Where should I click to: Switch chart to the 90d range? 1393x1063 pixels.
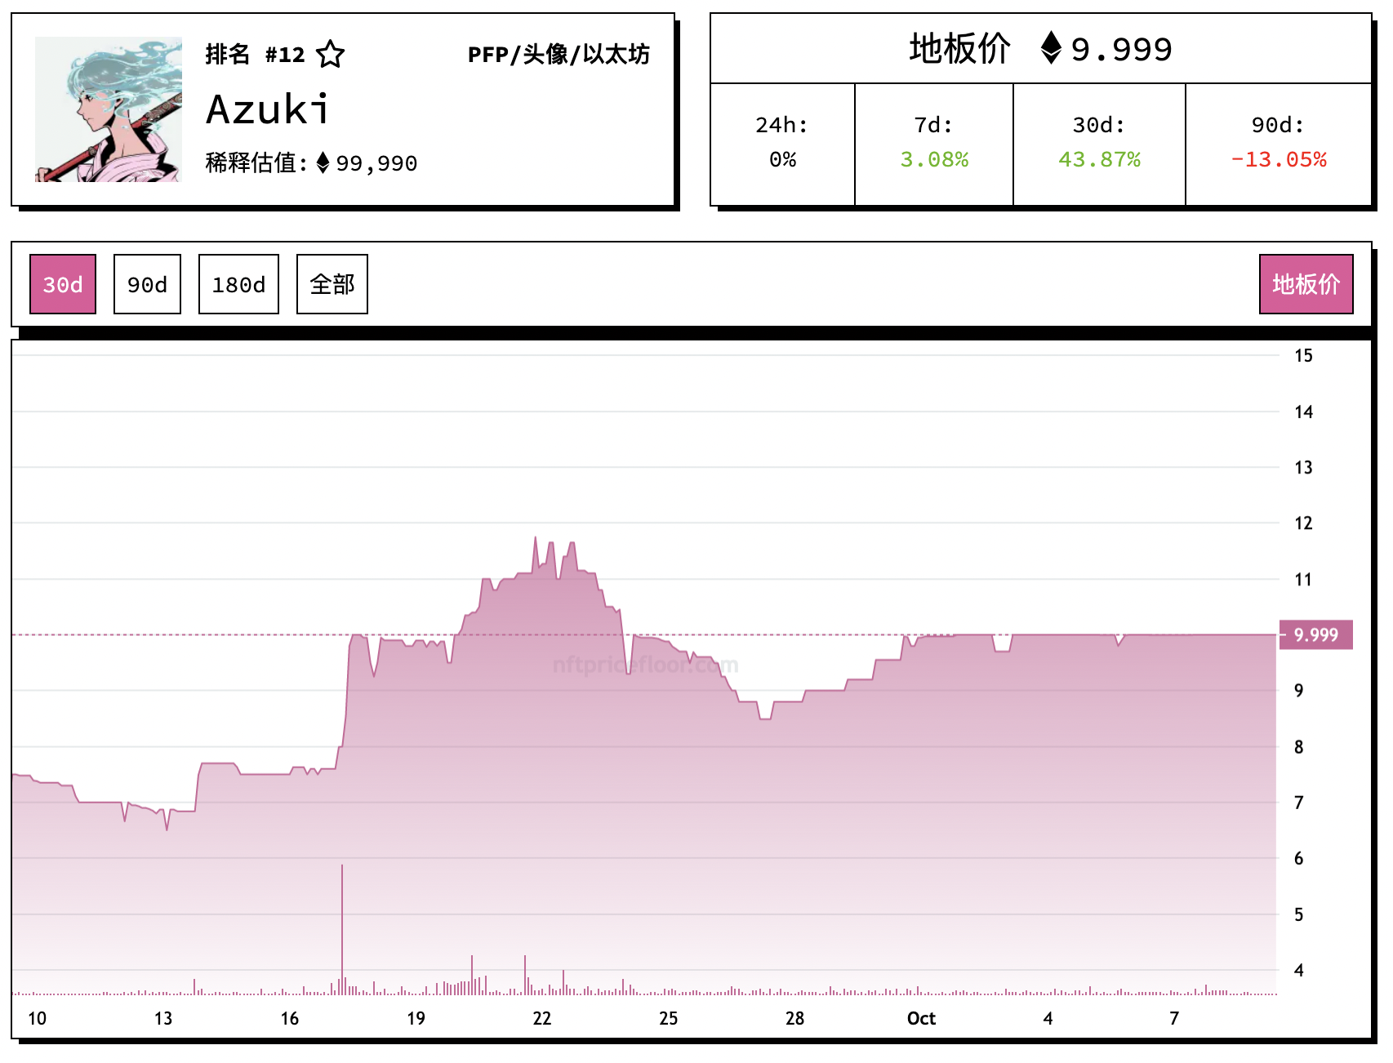pyautogui.click(x=147, y=284)
